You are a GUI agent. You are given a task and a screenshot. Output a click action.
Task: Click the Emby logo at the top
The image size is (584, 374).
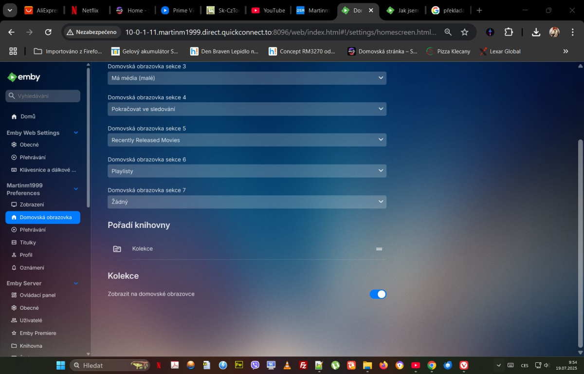(x=23, y=77)
